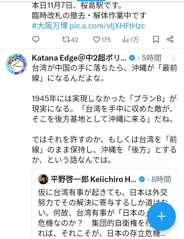The width and height of the screenshot is (184, 239).
Task: Open the #大阪万博 hashtag
Action: pos(50,26)
